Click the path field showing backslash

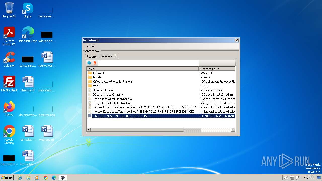148,63
